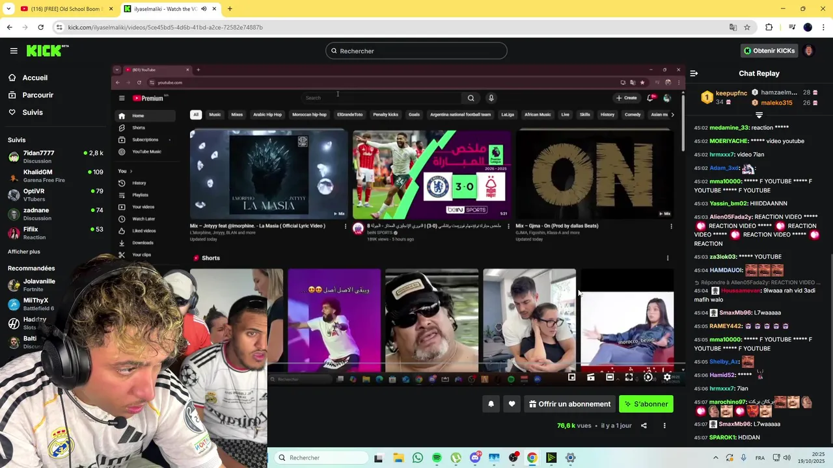
Task: Click chat username SPAROK1
Action: 722,437
